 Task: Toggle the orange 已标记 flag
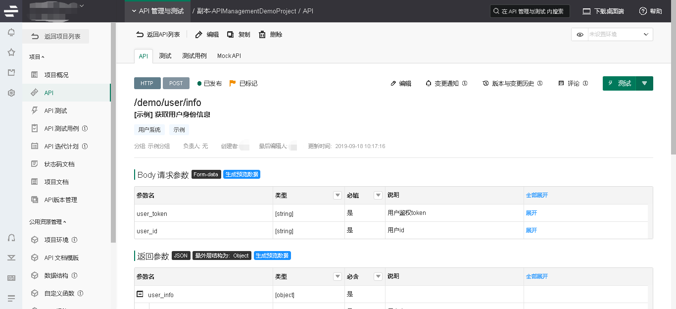coord(233,83)
